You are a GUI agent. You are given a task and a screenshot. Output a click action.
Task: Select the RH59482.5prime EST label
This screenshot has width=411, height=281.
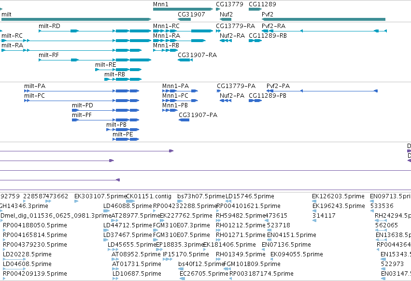point(241,216)
